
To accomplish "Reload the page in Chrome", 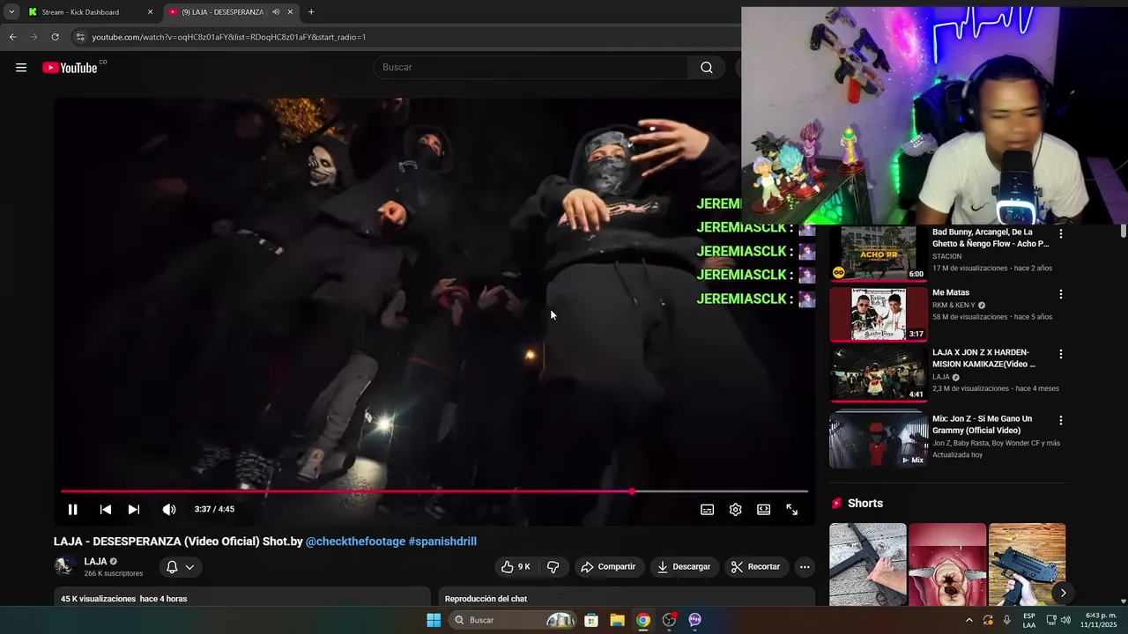I will [x=55, y=37].
